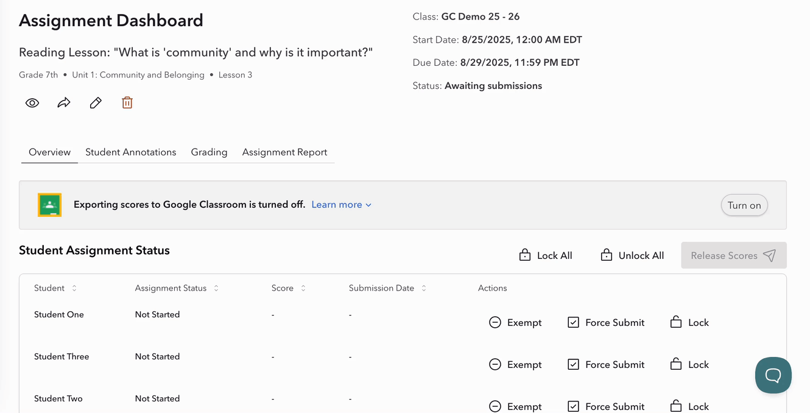Click the Lock All padlock icon
The image size is (810, 413).
pyautogui.click(x=525, y=255)
